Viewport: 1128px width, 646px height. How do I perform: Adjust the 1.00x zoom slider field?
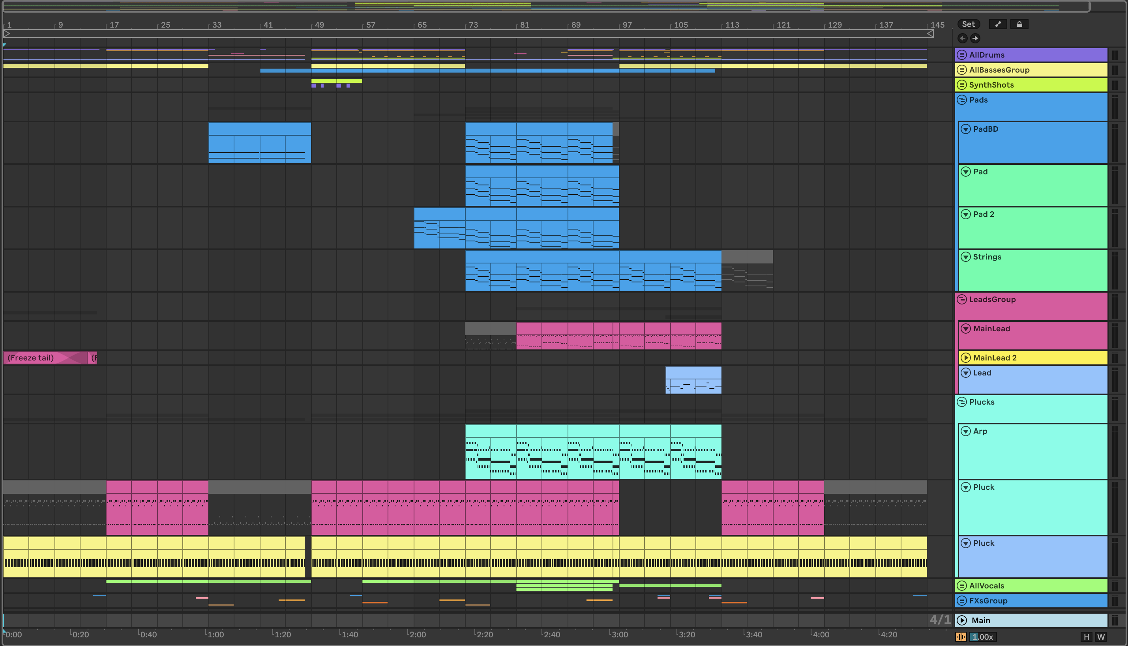tap(982, 637)
